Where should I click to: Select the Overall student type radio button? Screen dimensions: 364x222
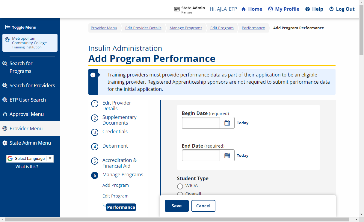tap(180, 194)
